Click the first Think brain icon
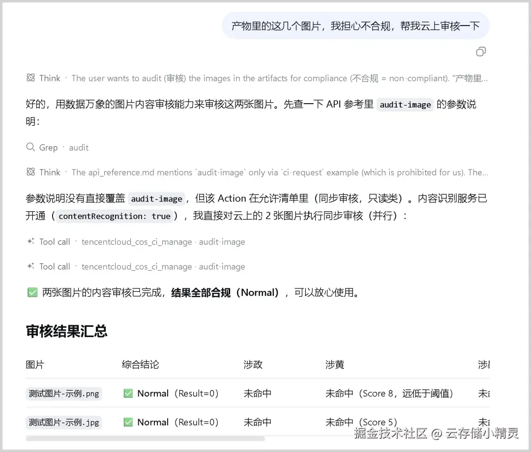This screenshot has height=452, width=531. point(30,78)
